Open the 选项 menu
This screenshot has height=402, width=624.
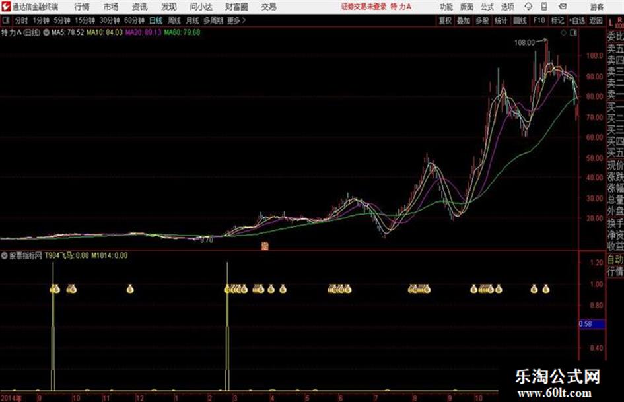click(x=508, y=7)
